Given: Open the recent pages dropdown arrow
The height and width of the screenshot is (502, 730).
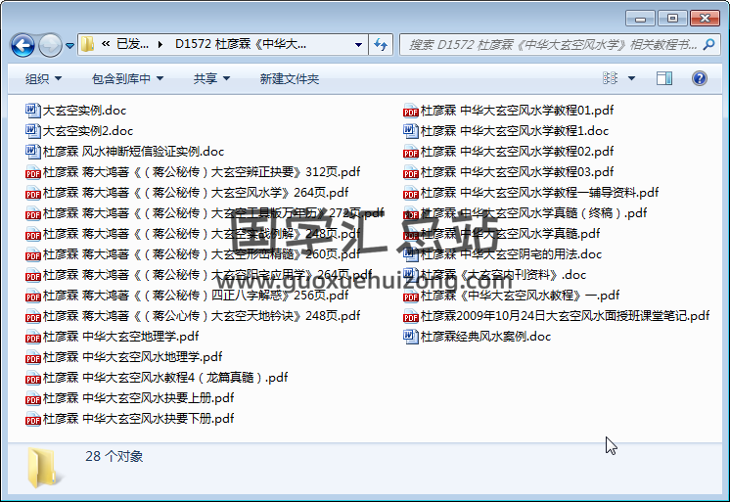Looking at the screenshot, I should [69, 46].
